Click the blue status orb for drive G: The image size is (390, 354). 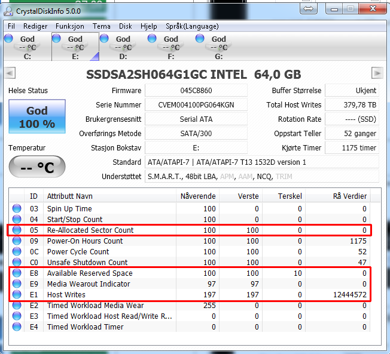tap(200, 38)
